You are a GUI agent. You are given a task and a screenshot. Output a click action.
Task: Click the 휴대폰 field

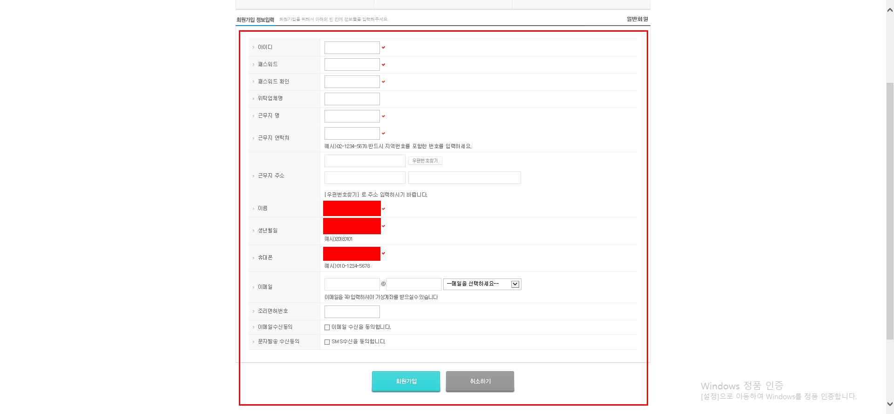pyautogui.click(x=352, y=254)
